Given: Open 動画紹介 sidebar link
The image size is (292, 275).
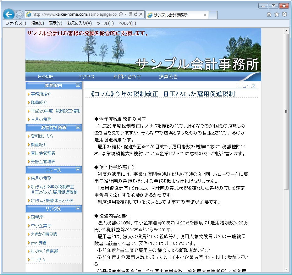Looking at the screenshot, I should click(x=39, y=145).
